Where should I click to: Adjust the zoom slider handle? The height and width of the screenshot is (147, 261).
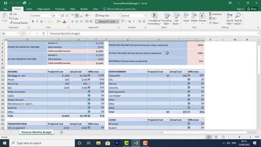(x=239, y=137)
